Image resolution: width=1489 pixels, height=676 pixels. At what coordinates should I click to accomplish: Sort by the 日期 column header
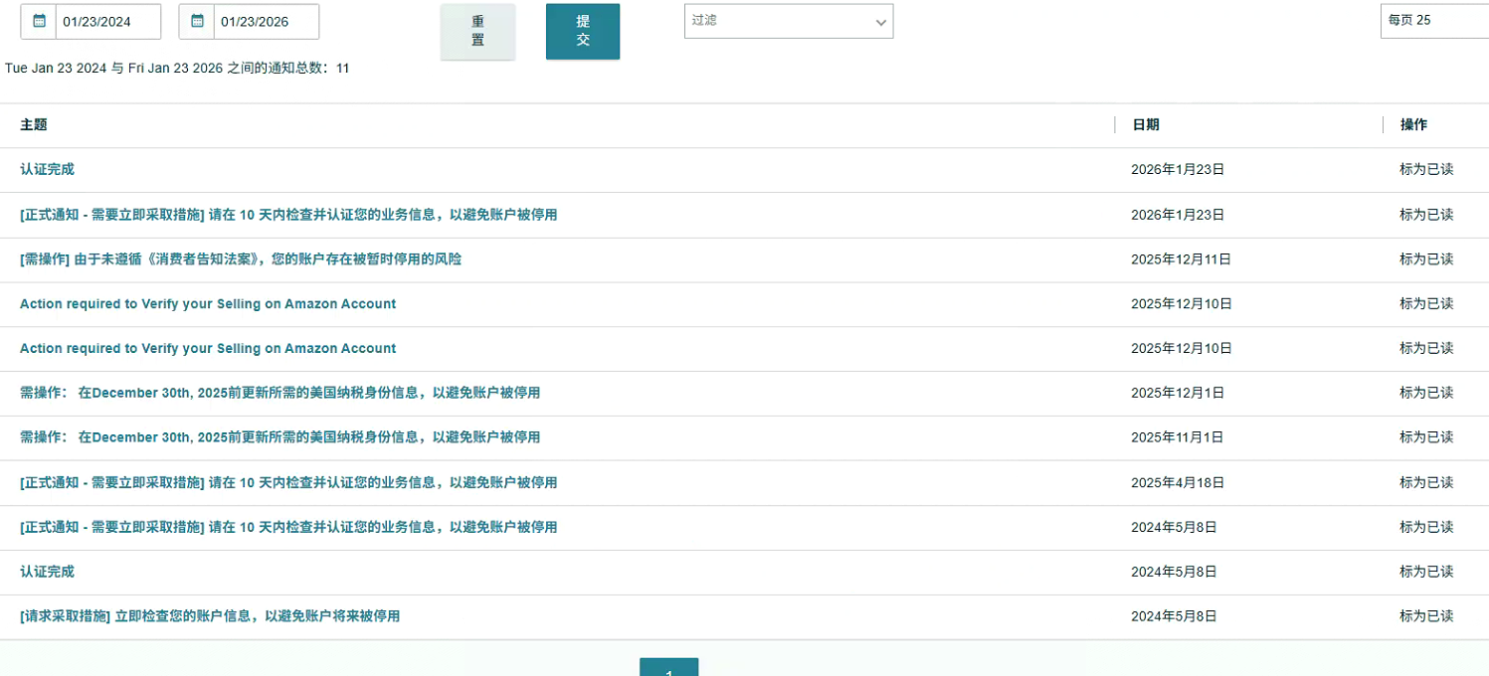point(1145,125)
